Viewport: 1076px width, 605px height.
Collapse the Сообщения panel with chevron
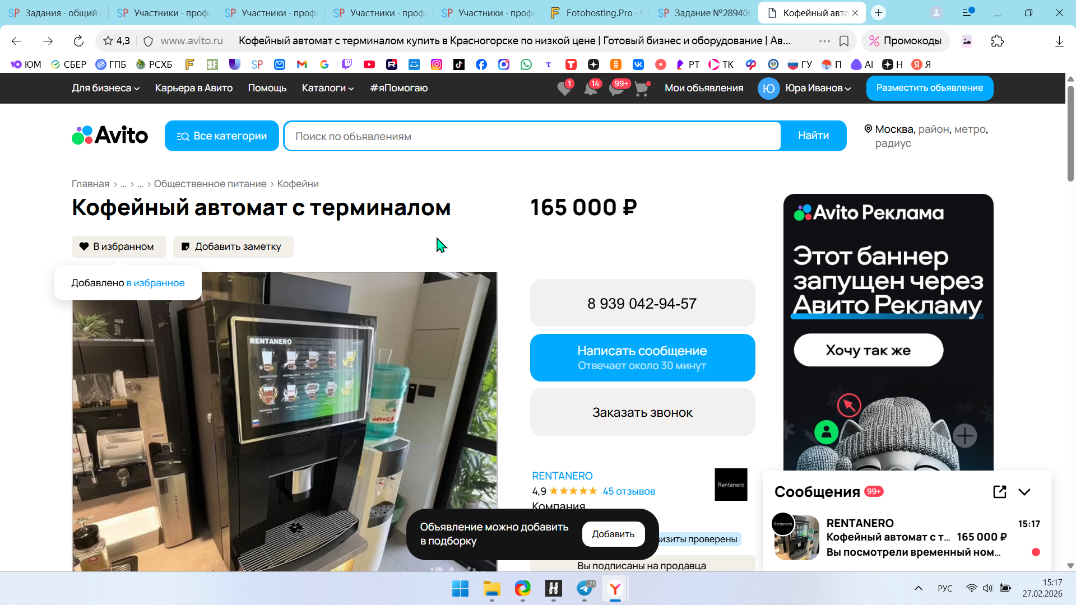1024,492
